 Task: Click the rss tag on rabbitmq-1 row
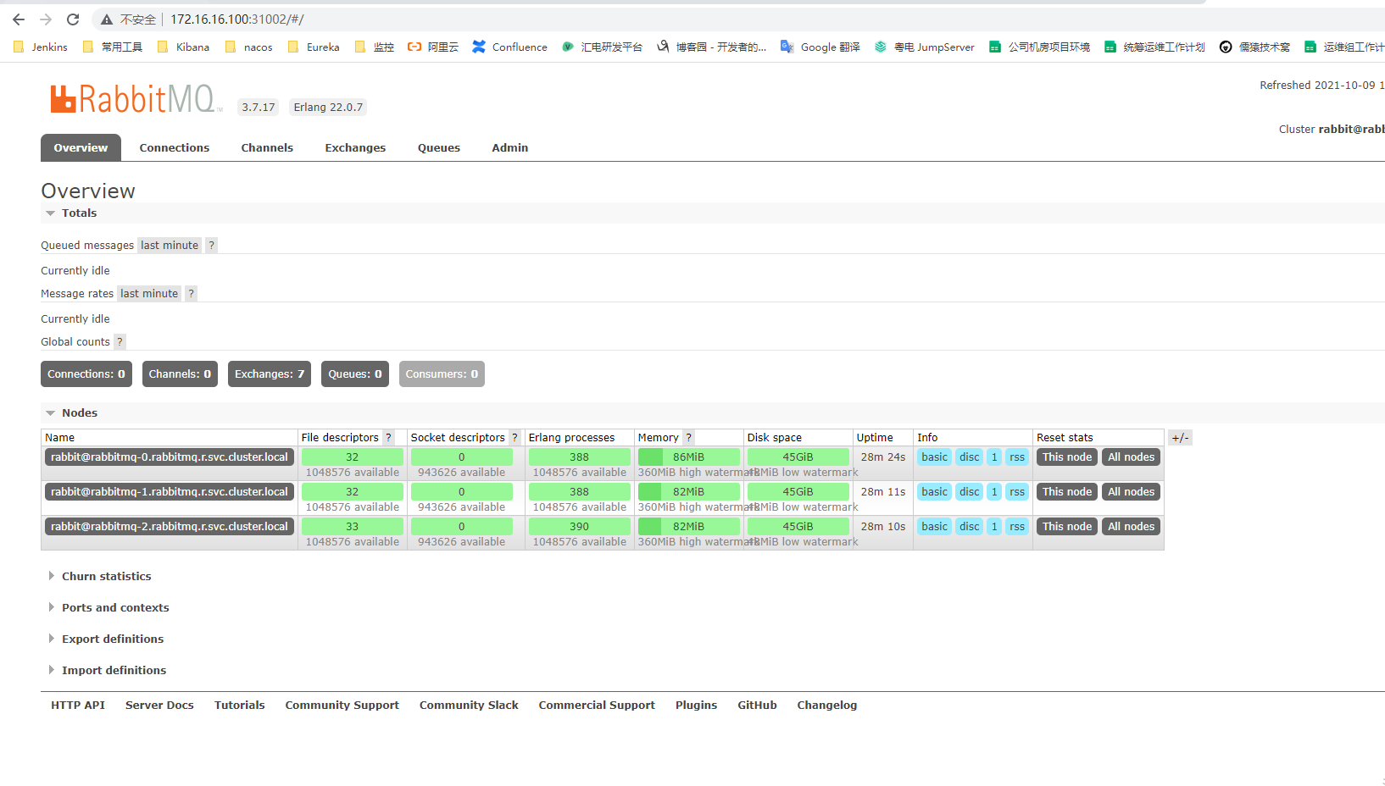(1017, 492)
